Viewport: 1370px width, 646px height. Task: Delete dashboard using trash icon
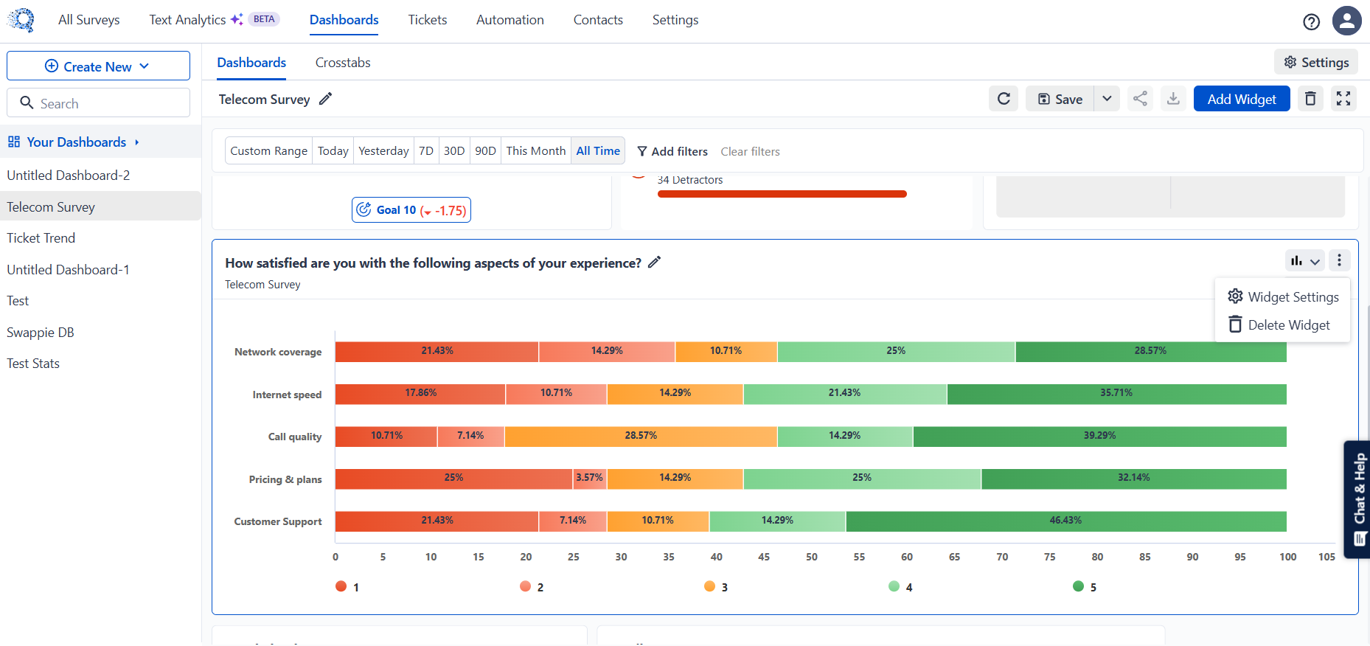tap(1310, 99)
